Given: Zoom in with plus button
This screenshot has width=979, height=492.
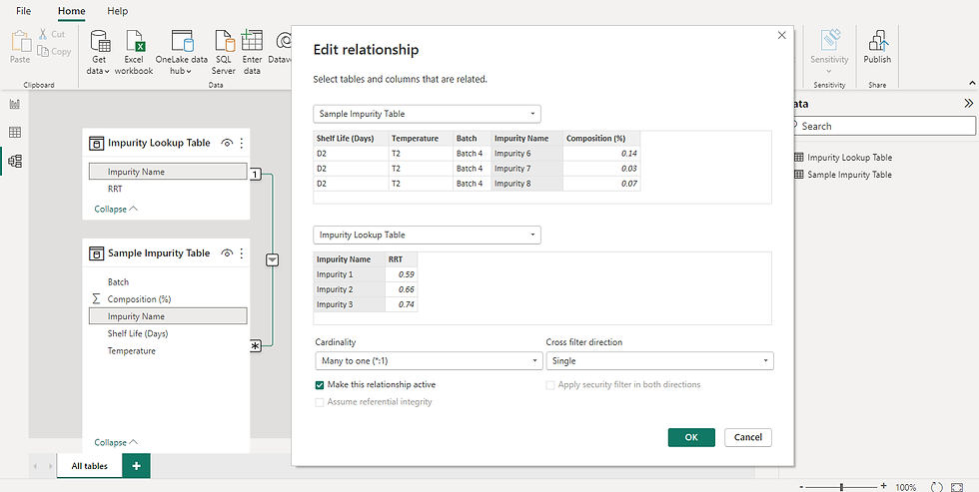Looking at the screenshot, I should click(x=883, y=486).
